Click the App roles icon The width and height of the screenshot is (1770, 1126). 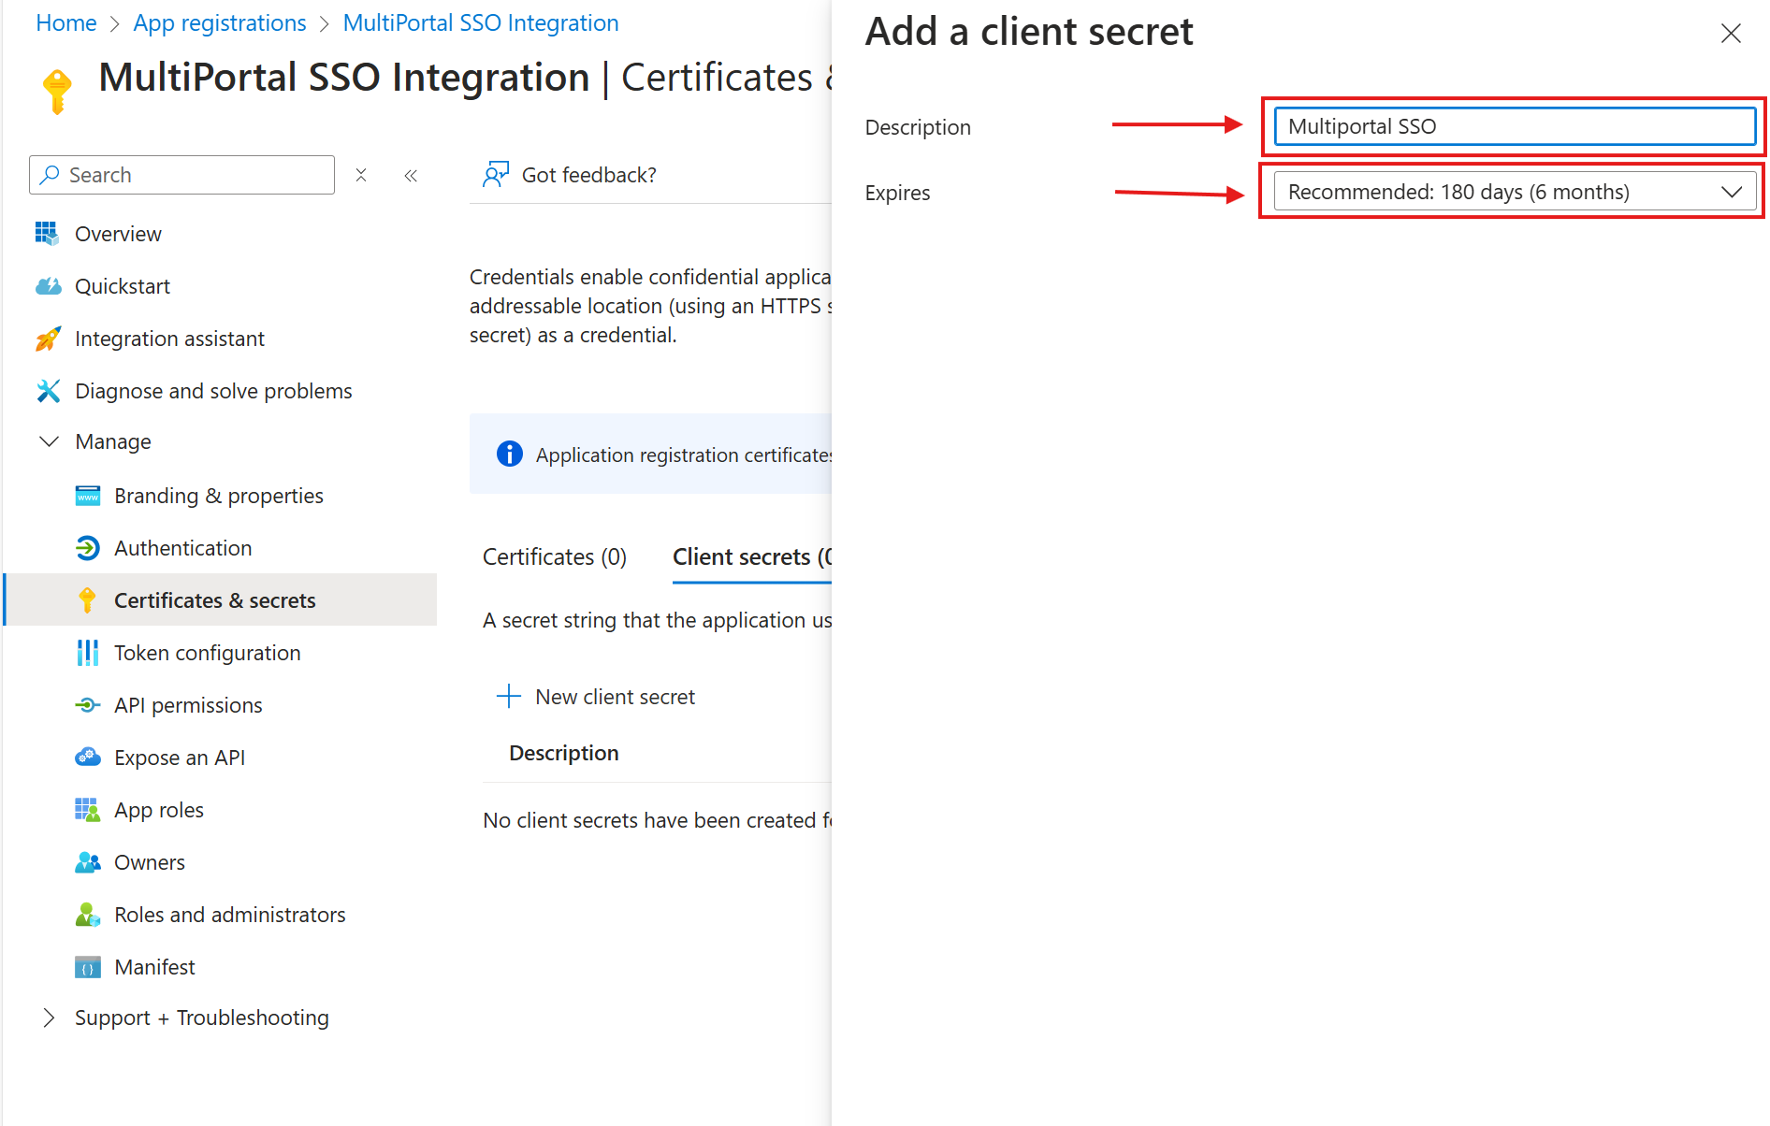[87, 810]
